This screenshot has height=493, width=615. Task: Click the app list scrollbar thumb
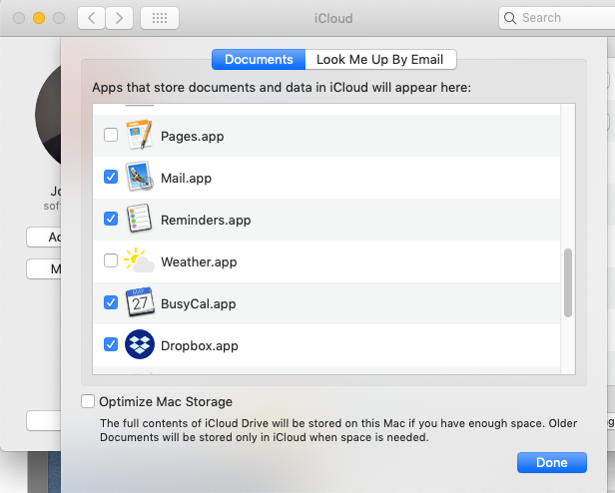(568, 281)
